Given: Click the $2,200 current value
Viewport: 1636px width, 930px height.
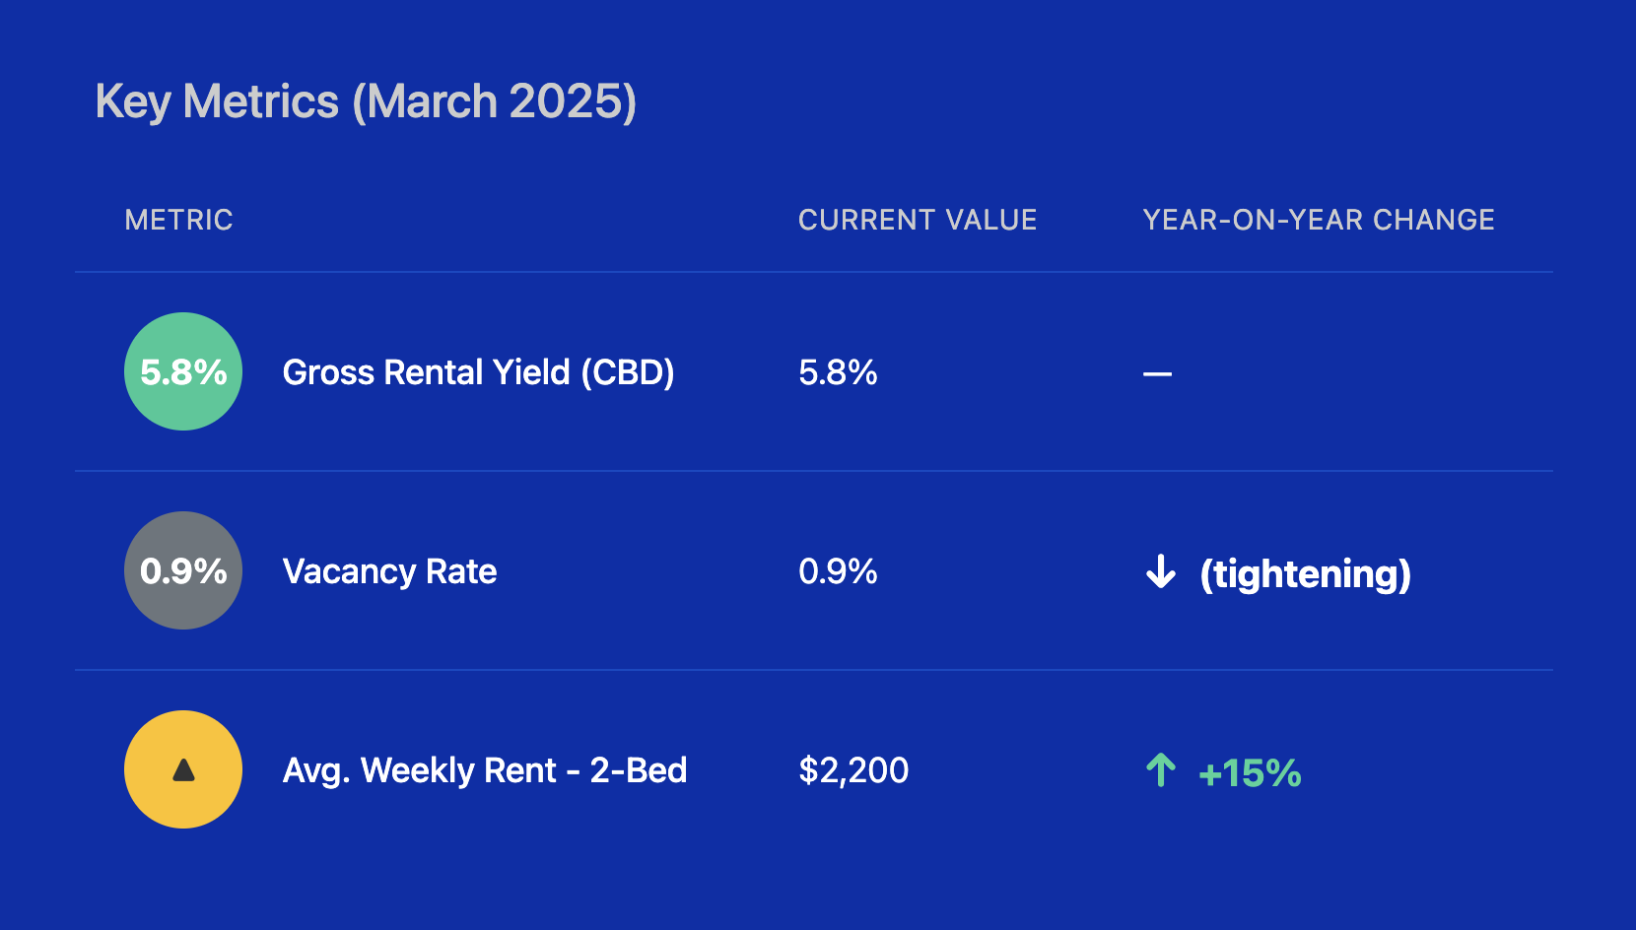Looking at the screenshot, I should [x=853, y=770].
